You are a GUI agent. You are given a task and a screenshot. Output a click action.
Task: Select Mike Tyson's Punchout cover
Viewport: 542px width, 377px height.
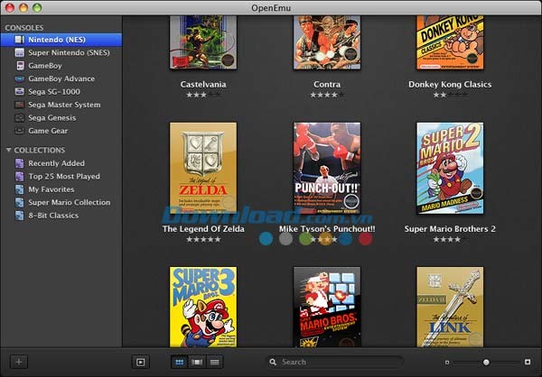327,168
